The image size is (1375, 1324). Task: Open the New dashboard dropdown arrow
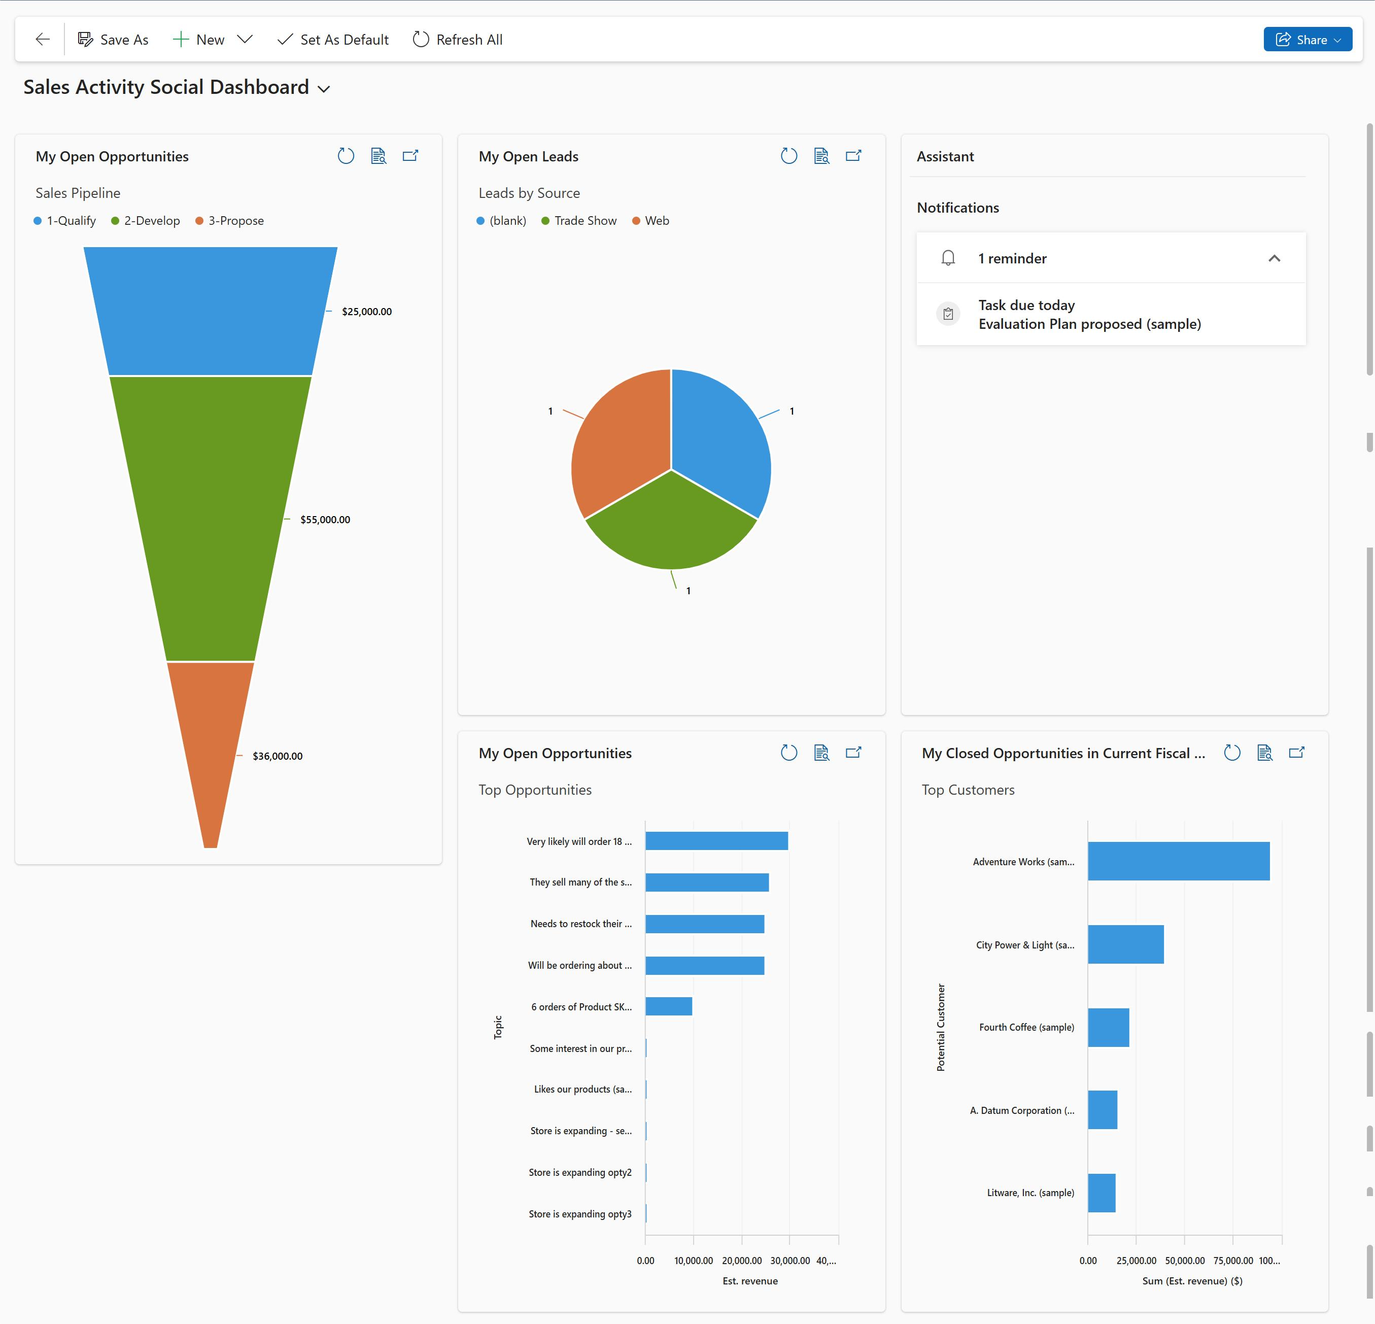pos(246,39)
